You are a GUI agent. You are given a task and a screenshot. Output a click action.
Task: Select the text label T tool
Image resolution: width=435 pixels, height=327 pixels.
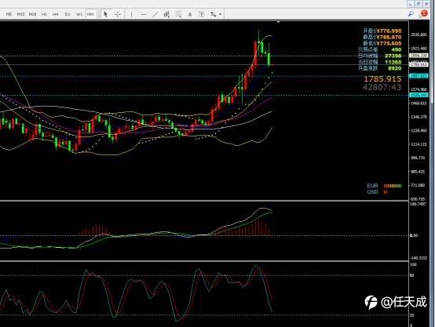click(201, 14)
